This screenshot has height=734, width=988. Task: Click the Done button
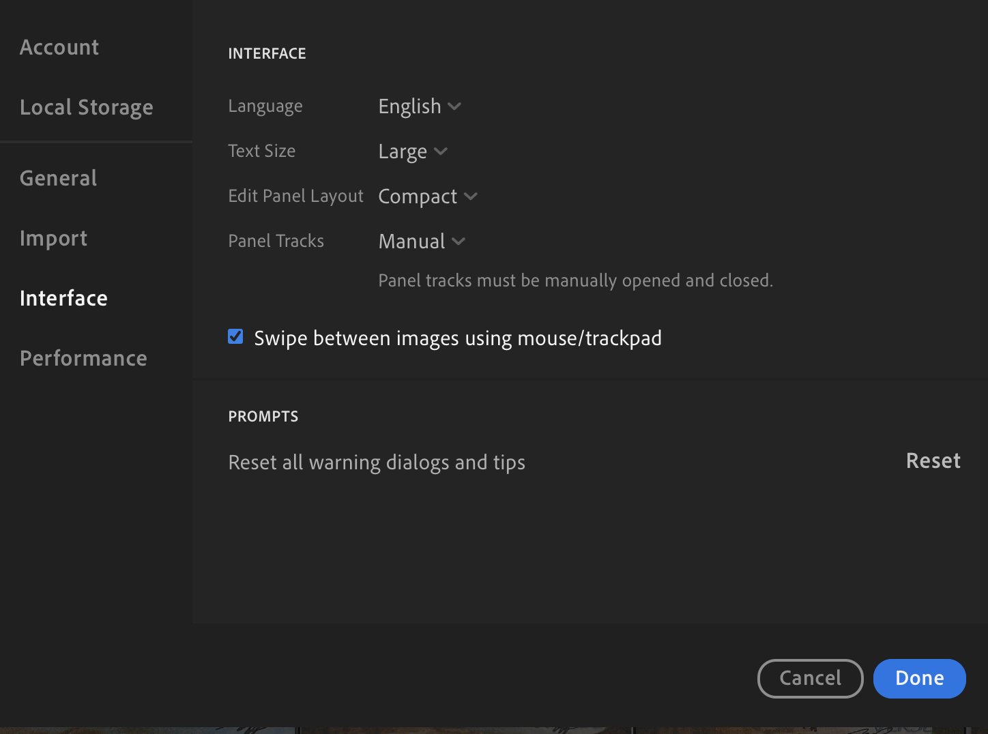coord(919,678)
